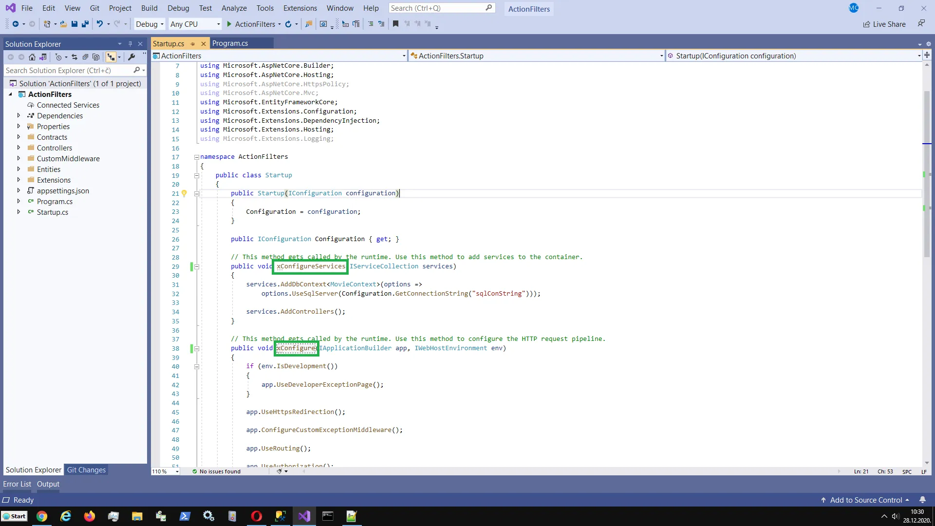This screenshot has height=526, width=935.
Task: Click the Live Share button
Action: pos(884,24)
